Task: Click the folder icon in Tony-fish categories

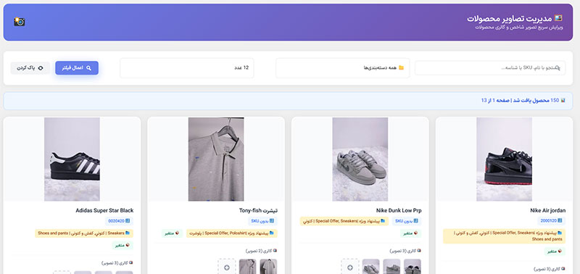Action: (271, 233)
